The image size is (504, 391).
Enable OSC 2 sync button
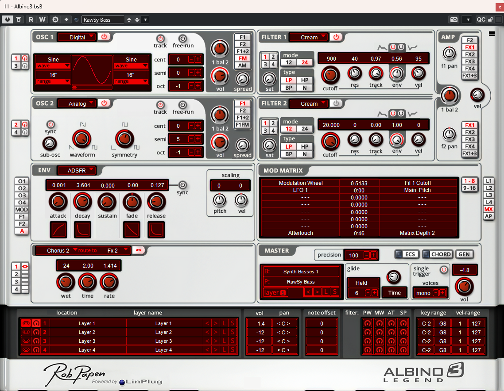pyautogui.click(x=50, y=124)
